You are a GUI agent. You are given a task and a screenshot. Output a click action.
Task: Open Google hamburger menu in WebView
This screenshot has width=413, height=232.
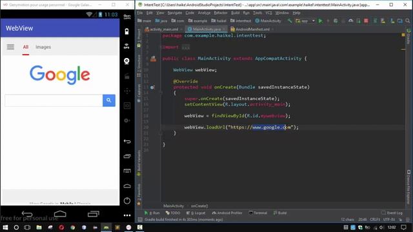(10, 47)
